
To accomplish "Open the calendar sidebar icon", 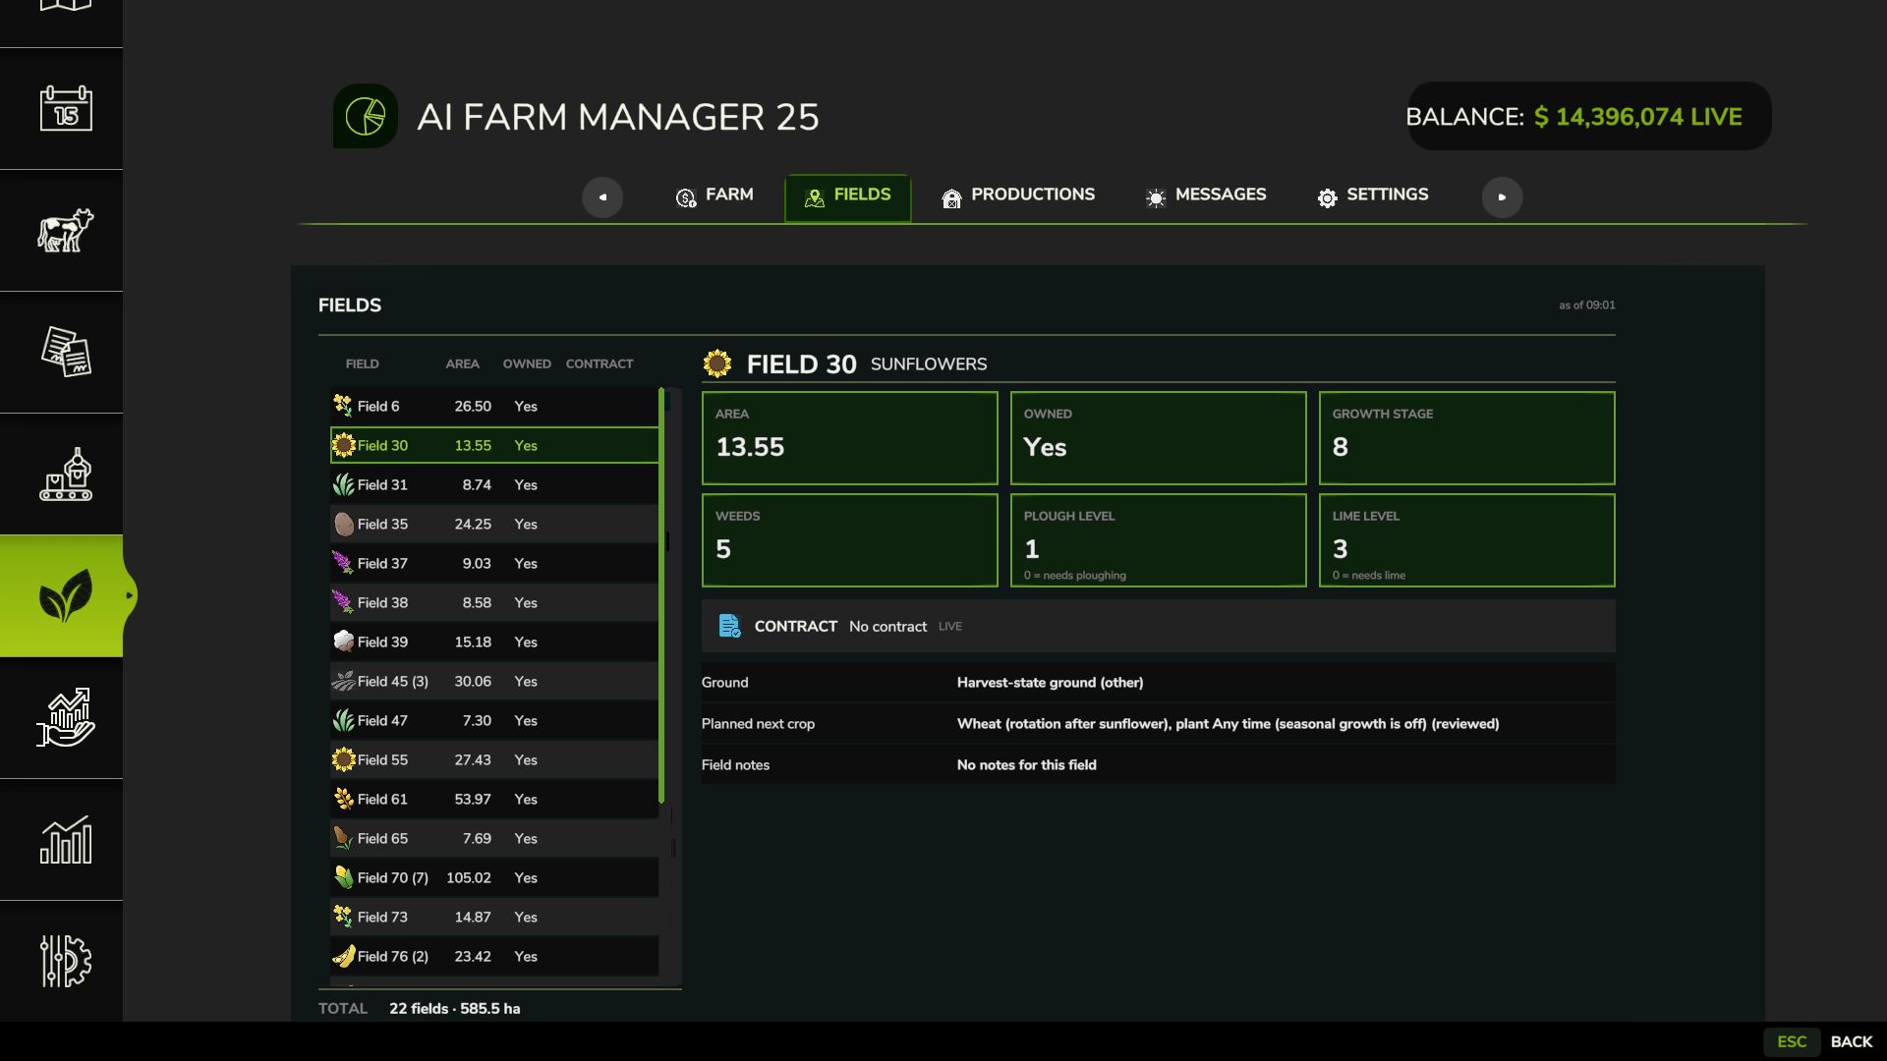I will pyautogui.click(x=65, y=108).
